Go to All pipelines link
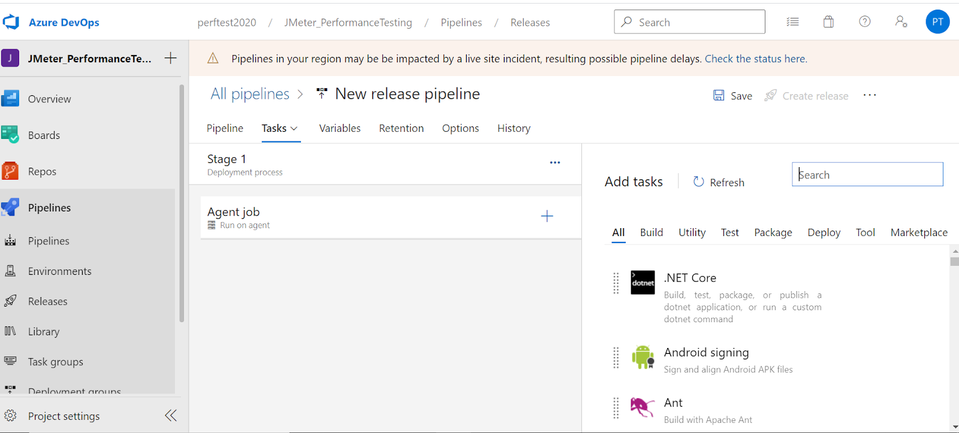The image size is (959, 433). click(x=250, y=94)
